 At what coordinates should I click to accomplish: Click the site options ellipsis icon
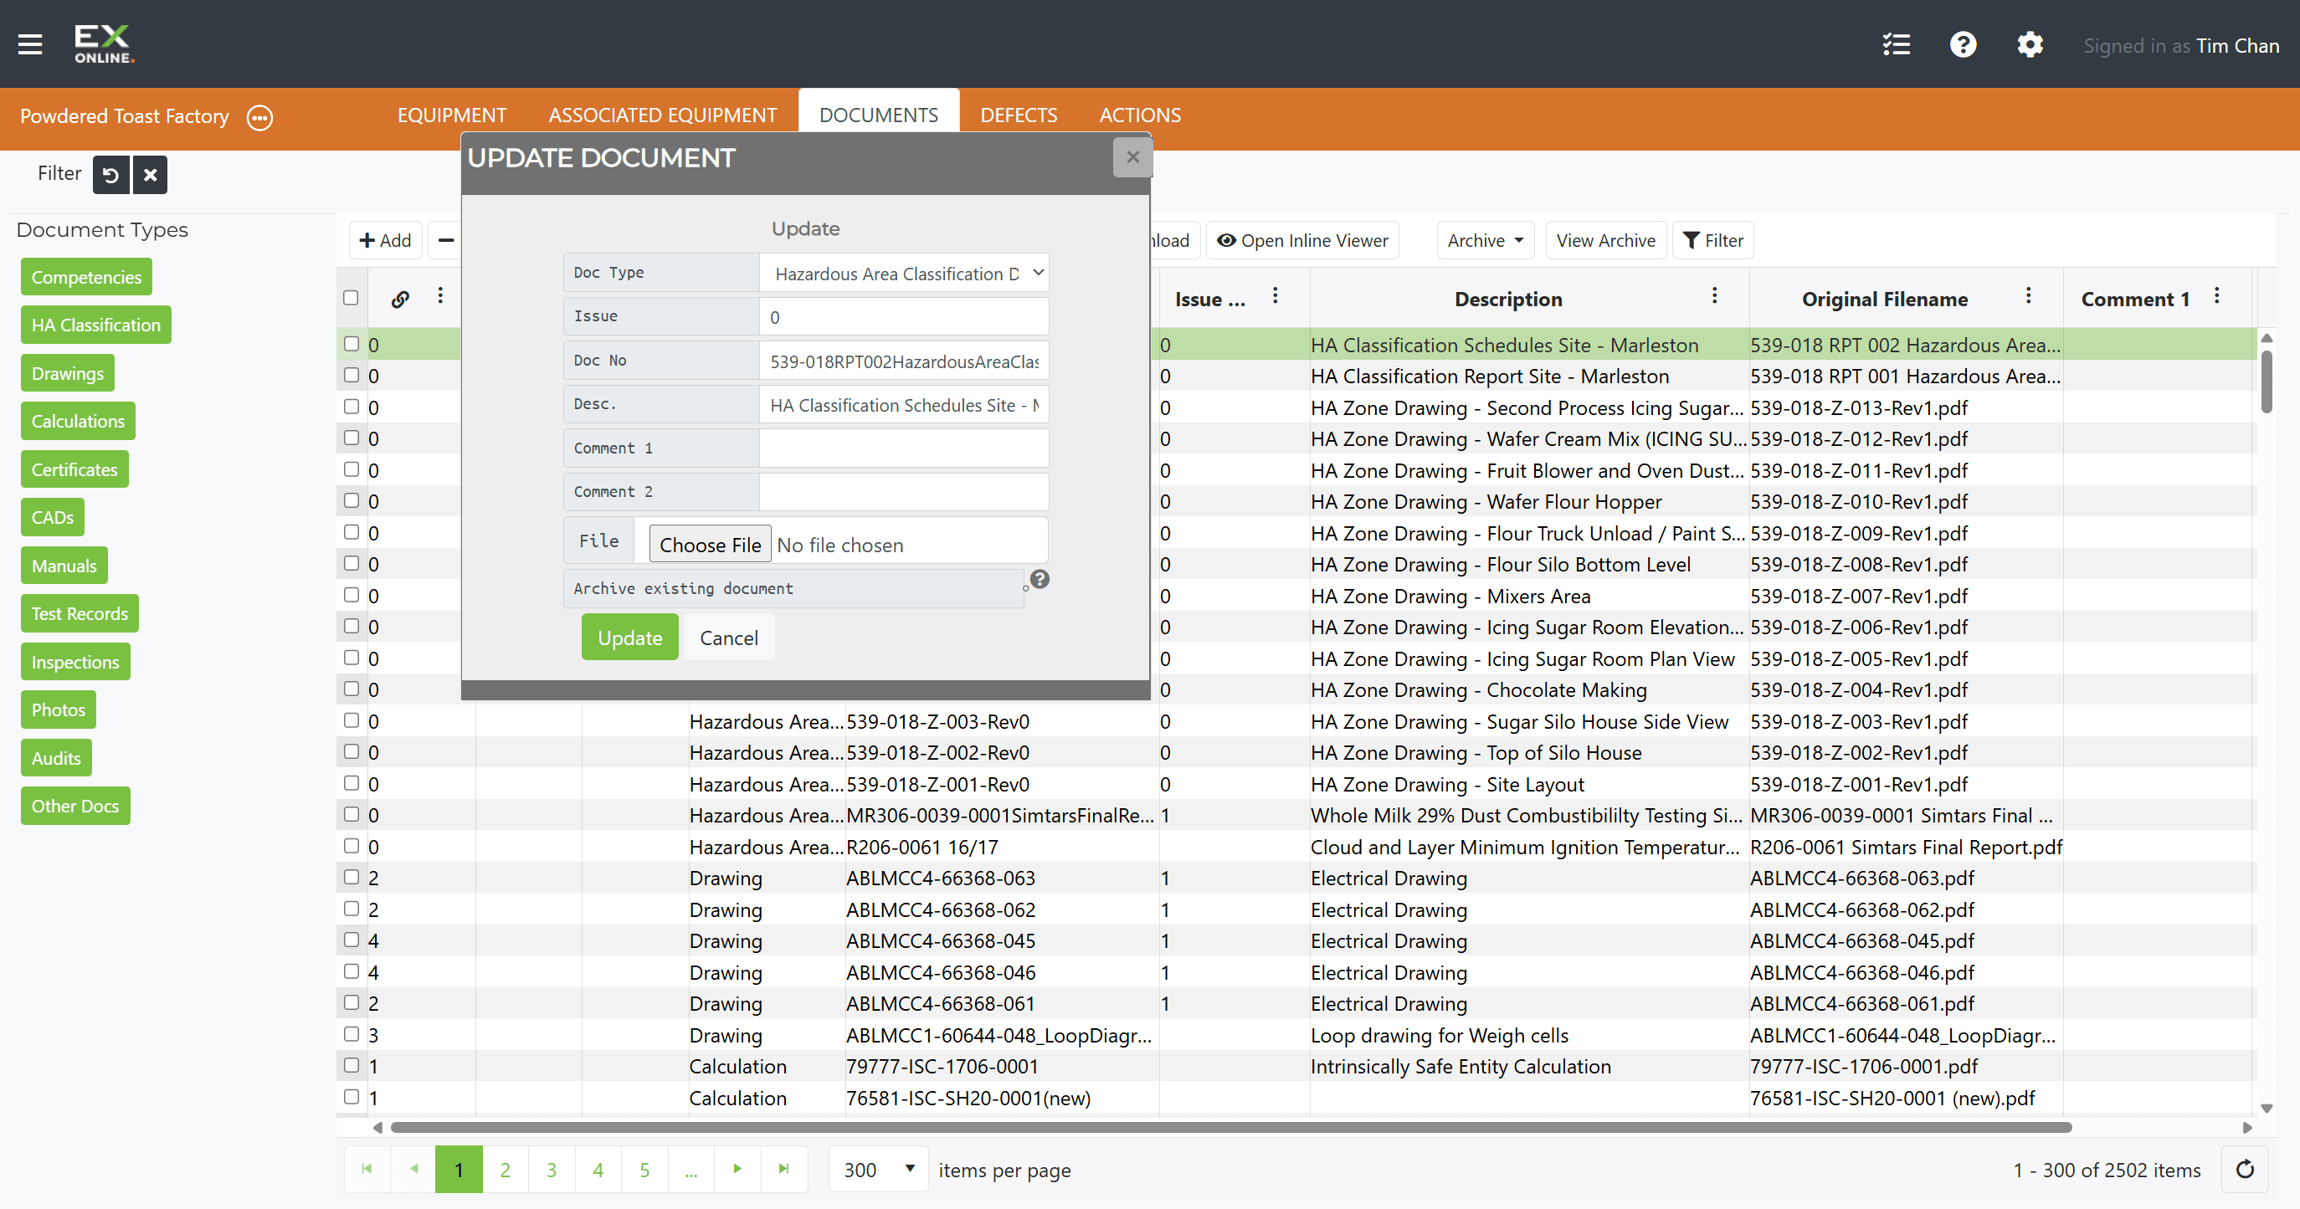point(259,117)
